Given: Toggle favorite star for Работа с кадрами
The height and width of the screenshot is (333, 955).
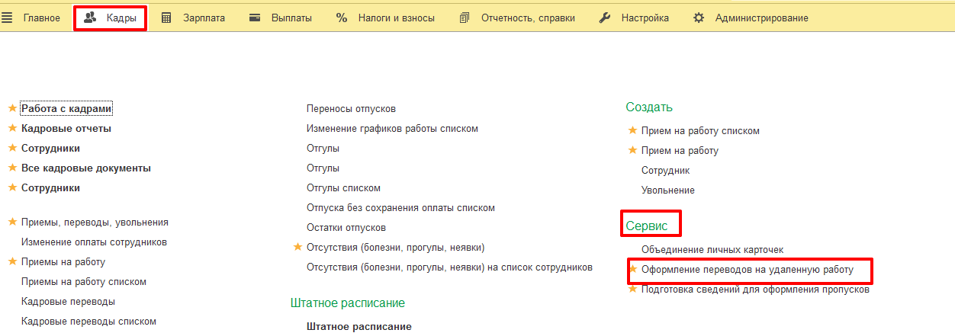Looking at the screenshot, I should click(12, 108).
